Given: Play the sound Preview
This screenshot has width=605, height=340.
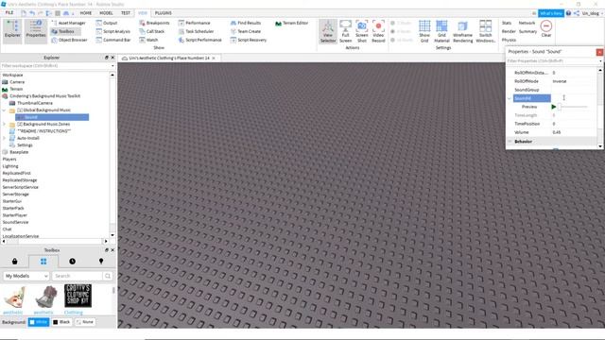Looking at the screenshot, I should [554, 107].
